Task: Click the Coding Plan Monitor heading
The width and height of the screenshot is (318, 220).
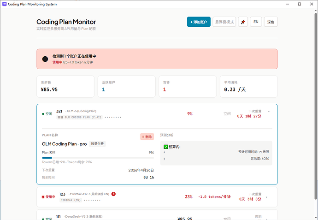Action: tap(66, 22)
